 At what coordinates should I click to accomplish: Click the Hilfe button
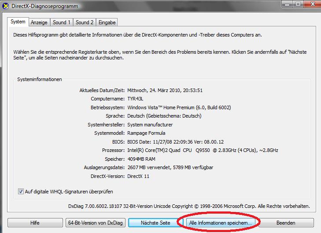(x=35, y=222)
